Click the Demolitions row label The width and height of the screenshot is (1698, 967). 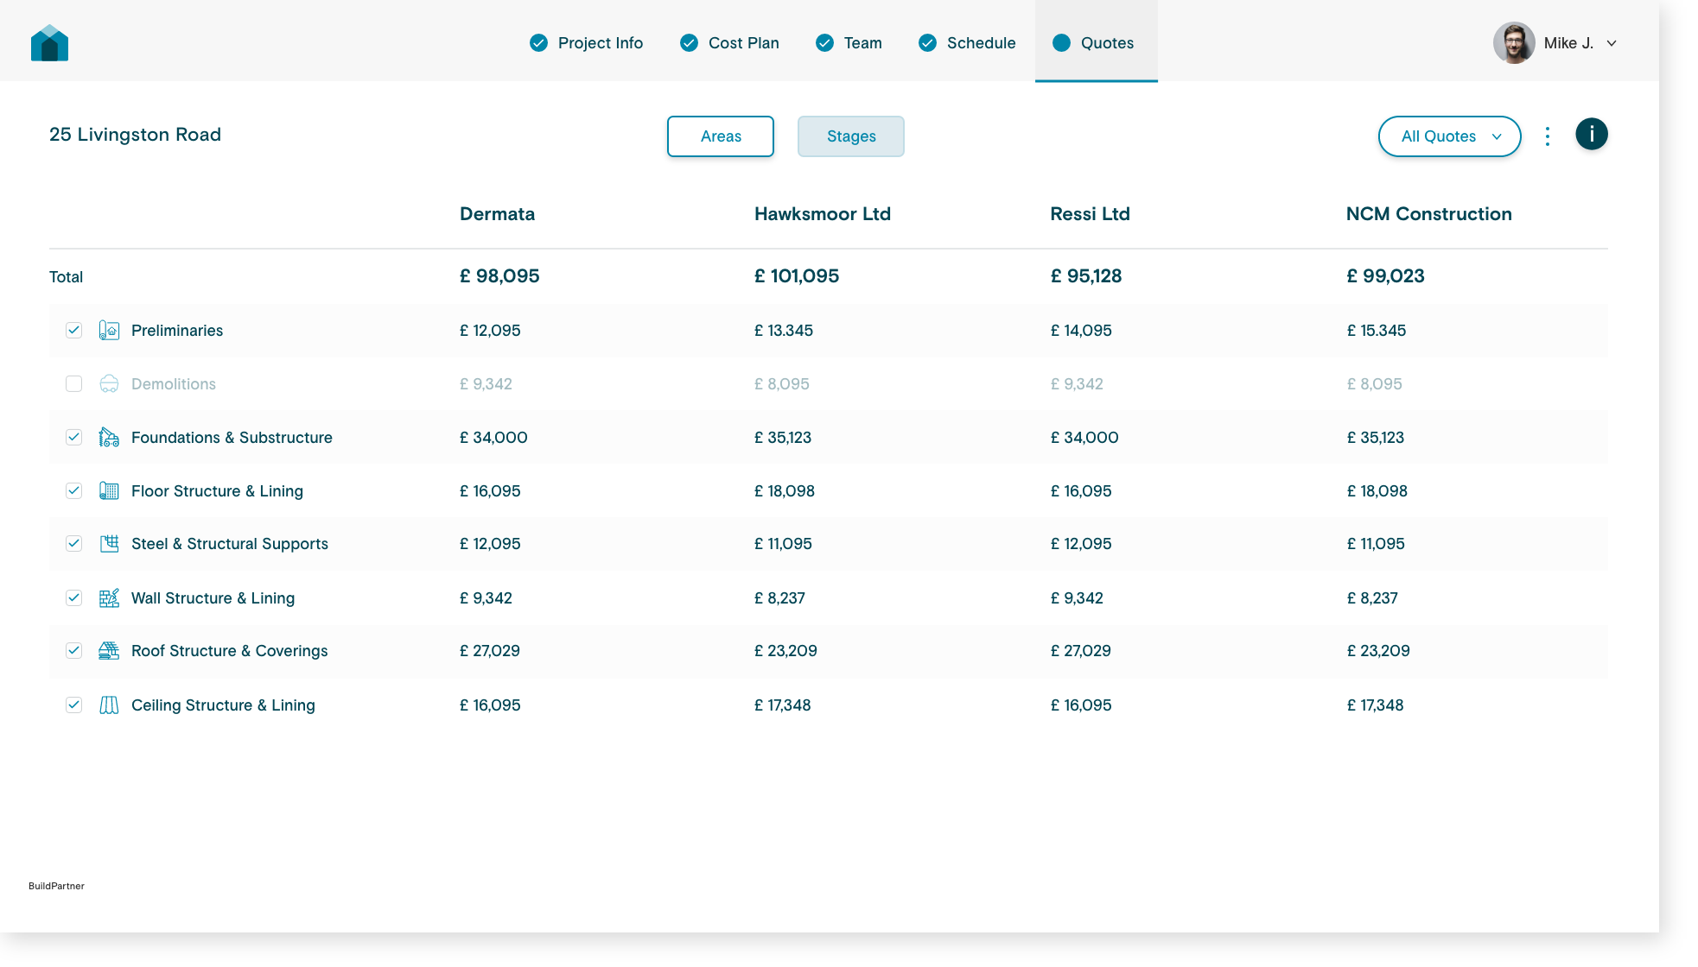(174, 384)
